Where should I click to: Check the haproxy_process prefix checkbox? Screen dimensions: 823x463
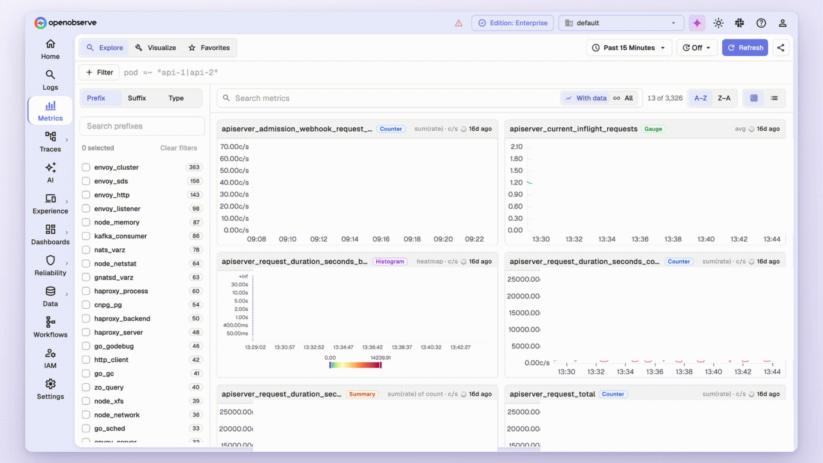point(86,291)
